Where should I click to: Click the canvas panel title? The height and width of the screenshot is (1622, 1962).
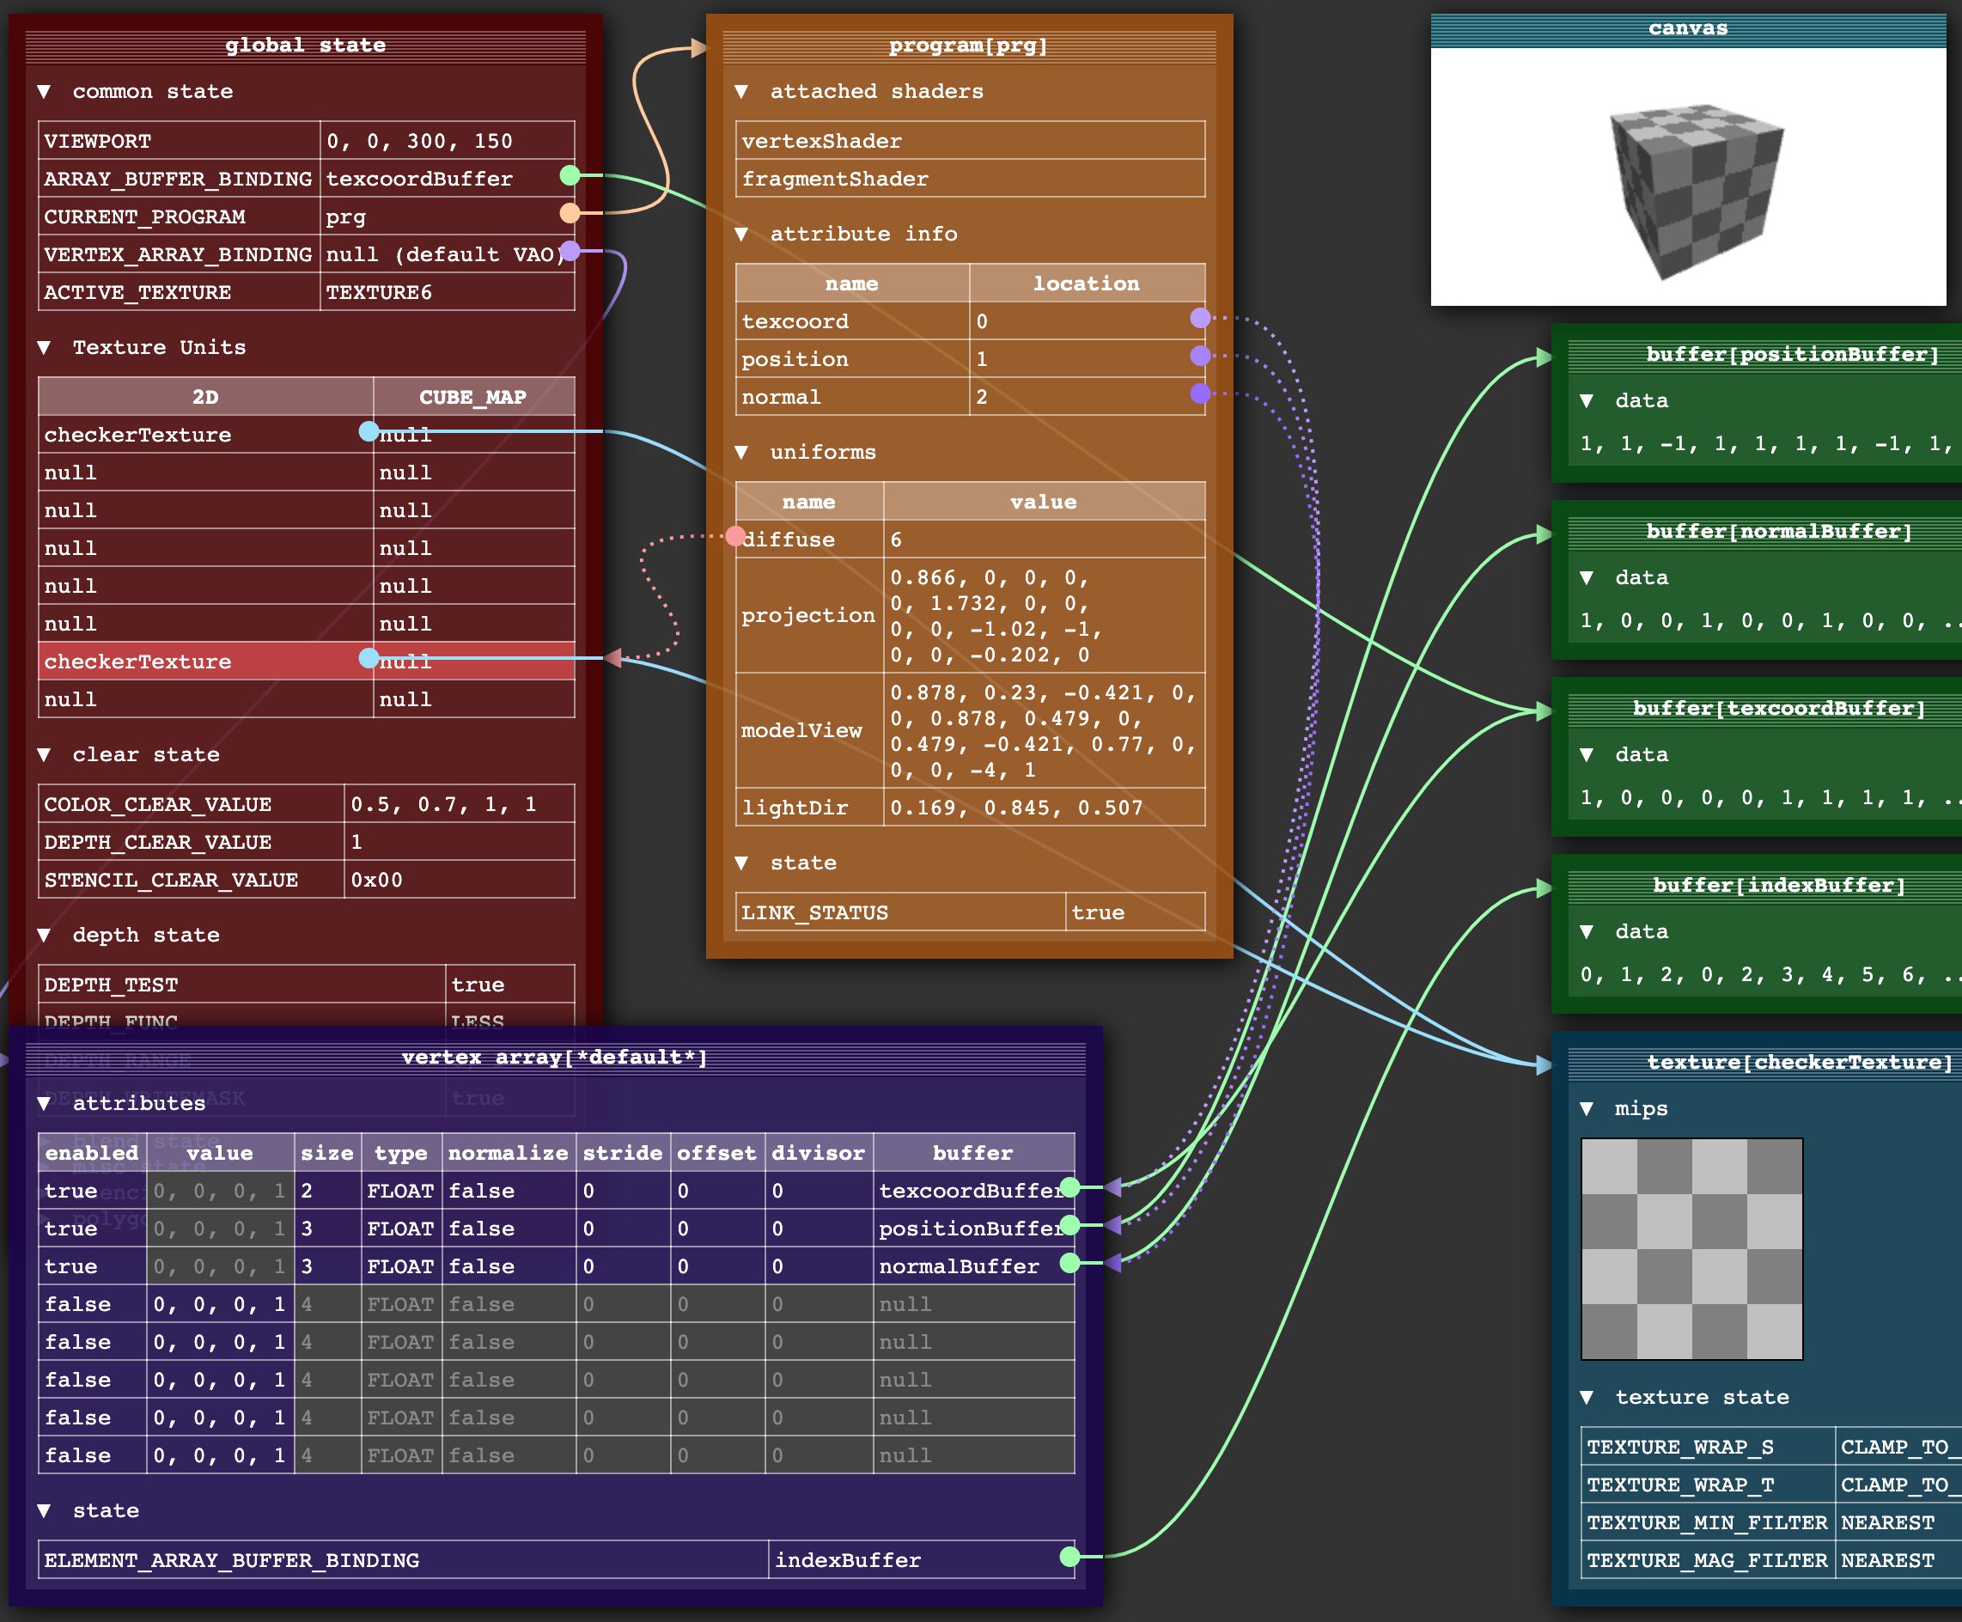(x=1688, y=28)
